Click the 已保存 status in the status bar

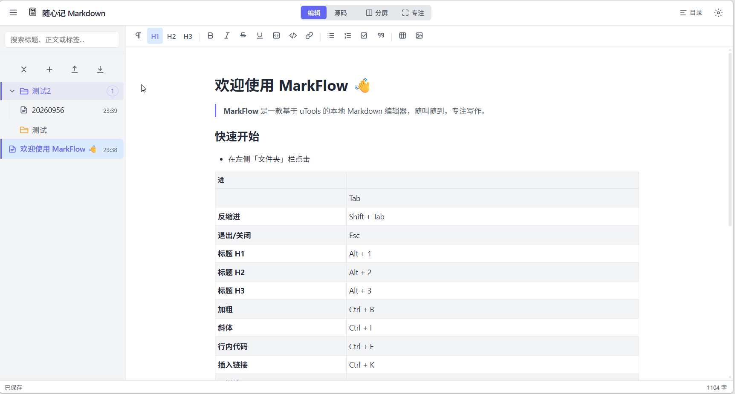(x=14, y=388)
